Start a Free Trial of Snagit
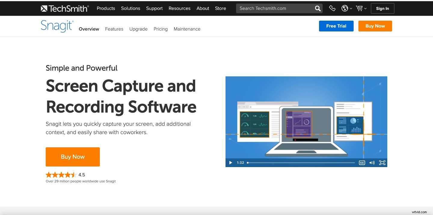This screenshot has width=433, height=215. coord(336,26)
